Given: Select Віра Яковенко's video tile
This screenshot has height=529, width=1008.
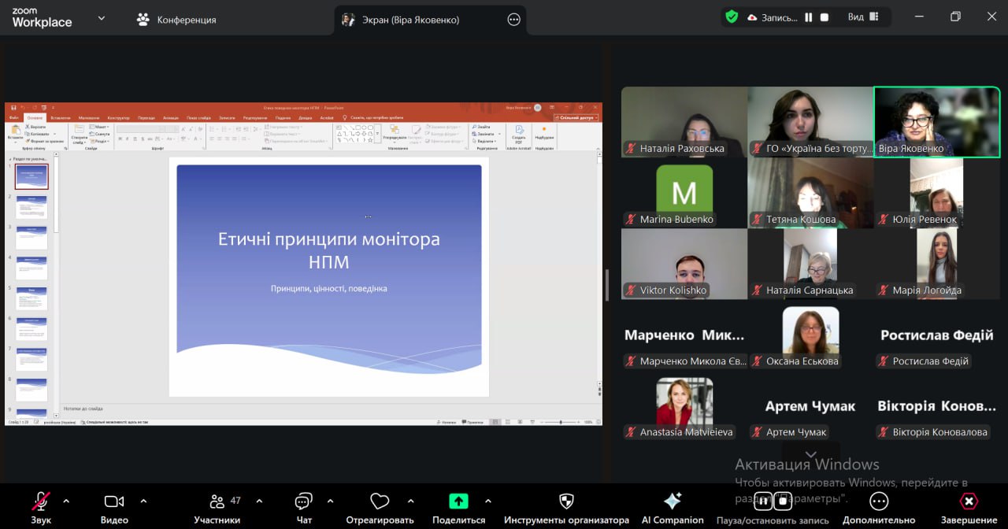Looking at the screenshot, I should pyautogui.click(x=936, y=122).
